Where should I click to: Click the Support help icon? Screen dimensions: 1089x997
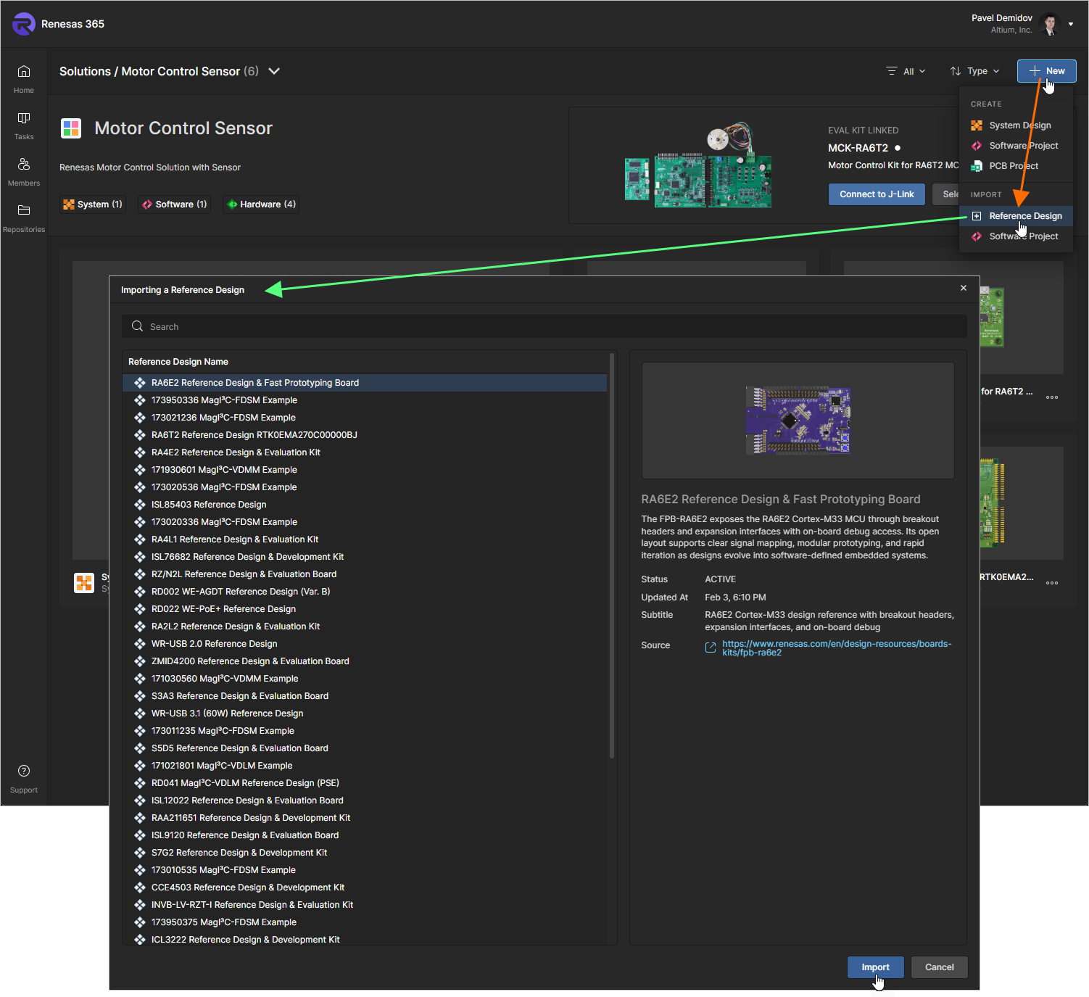pos(24,771)
